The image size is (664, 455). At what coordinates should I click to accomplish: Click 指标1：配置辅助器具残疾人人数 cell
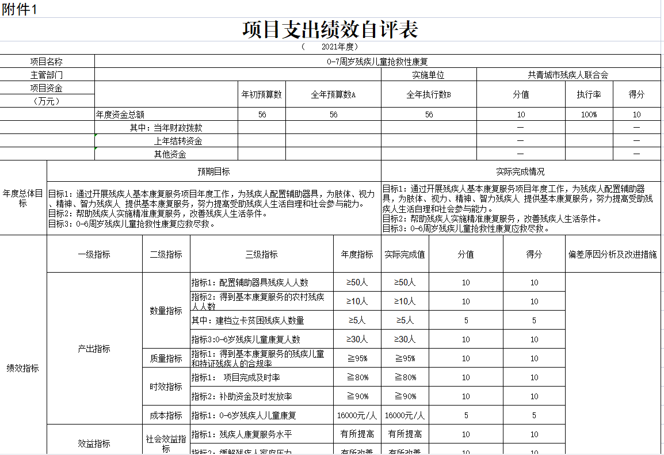(x=261, y=282)
